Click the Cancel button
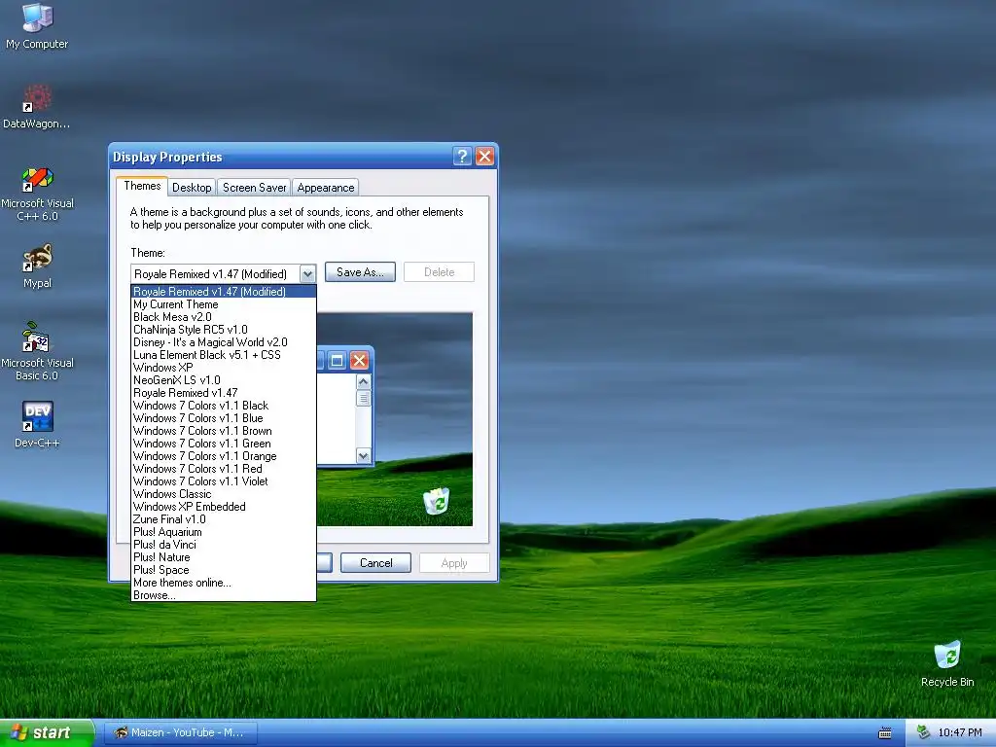996x747 pixels. click(x=376, y=563)
